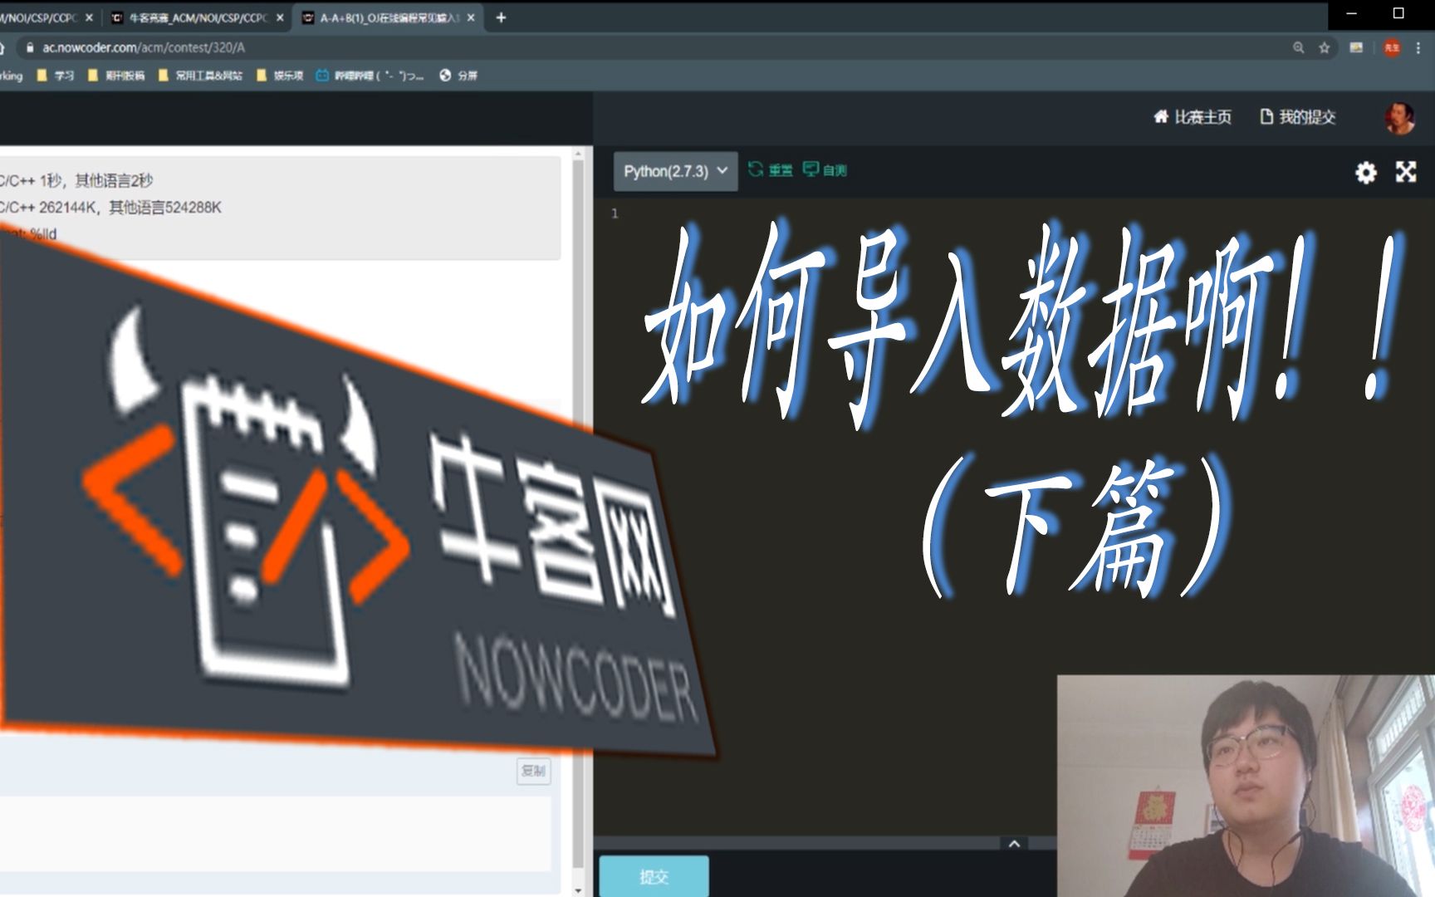The height and width of the screenshot is (897, 1435).
Task: Click the problem panel vertical scrollbar thumb
Action: pos(579,515)
